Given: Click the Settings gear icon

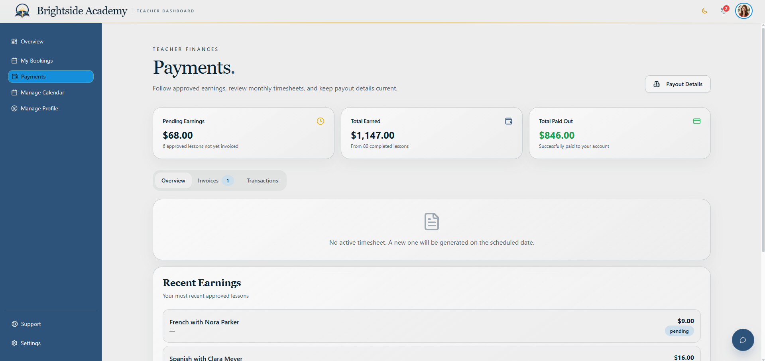Looking at the screenshot, I should [x=14, y=343].
